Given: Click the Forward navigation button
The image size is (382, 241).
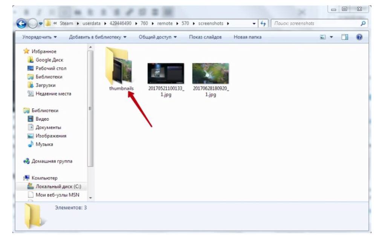Looking at the screenshot, I should pyautogui.click(x=33, y=24).
